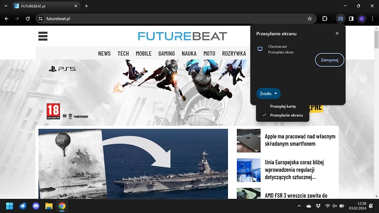Select Przesyłaj kartę option
The height and width of the screenshot is (213, 379).
283,106
